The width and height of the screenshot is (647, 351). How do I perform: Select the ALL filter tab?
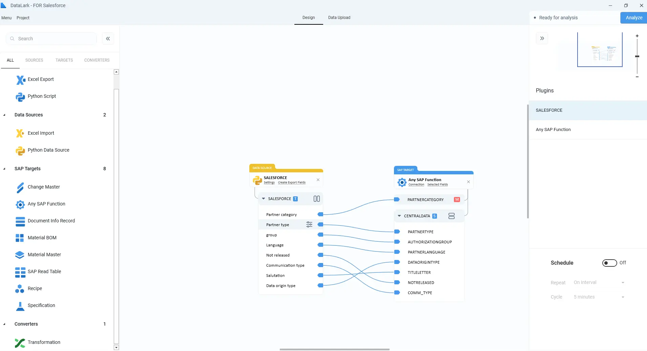[10, 60]
